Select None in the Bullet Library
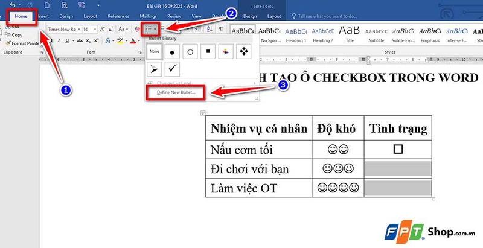This screenshot has height=248, width=483. click(x=155, y=51)
